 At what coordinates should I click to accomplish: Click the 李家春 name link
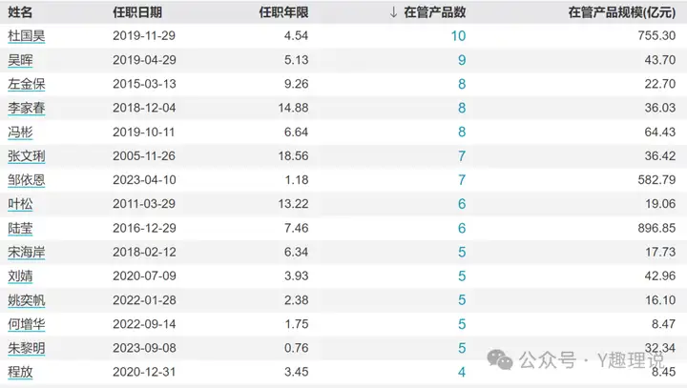(x=27, y=108)
